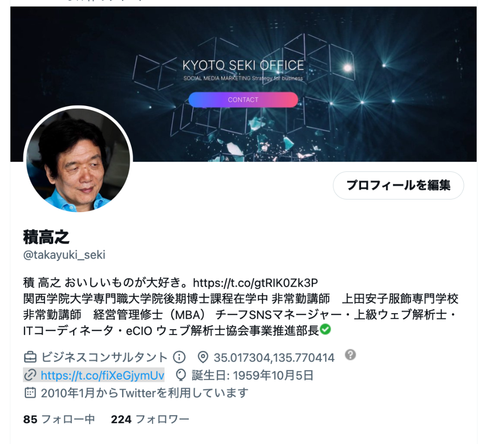Click the green checkmark badge in bio
Image resolution: width=484 pixels, height=444 pixels.
click(x=325, y=329)
